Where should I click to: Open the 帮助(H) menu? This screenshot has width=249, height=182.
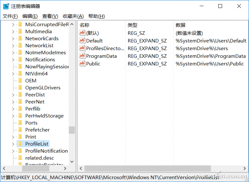click(x=97, y=16)
